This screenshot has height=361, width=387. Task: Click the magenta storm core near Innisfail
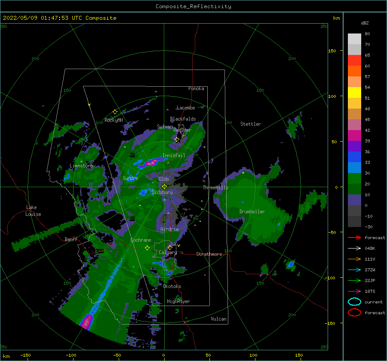(x=151, y=162)
